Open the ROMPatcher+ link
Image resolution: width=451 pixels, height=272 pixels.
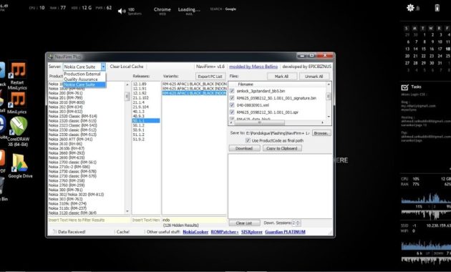pos(225,232)
